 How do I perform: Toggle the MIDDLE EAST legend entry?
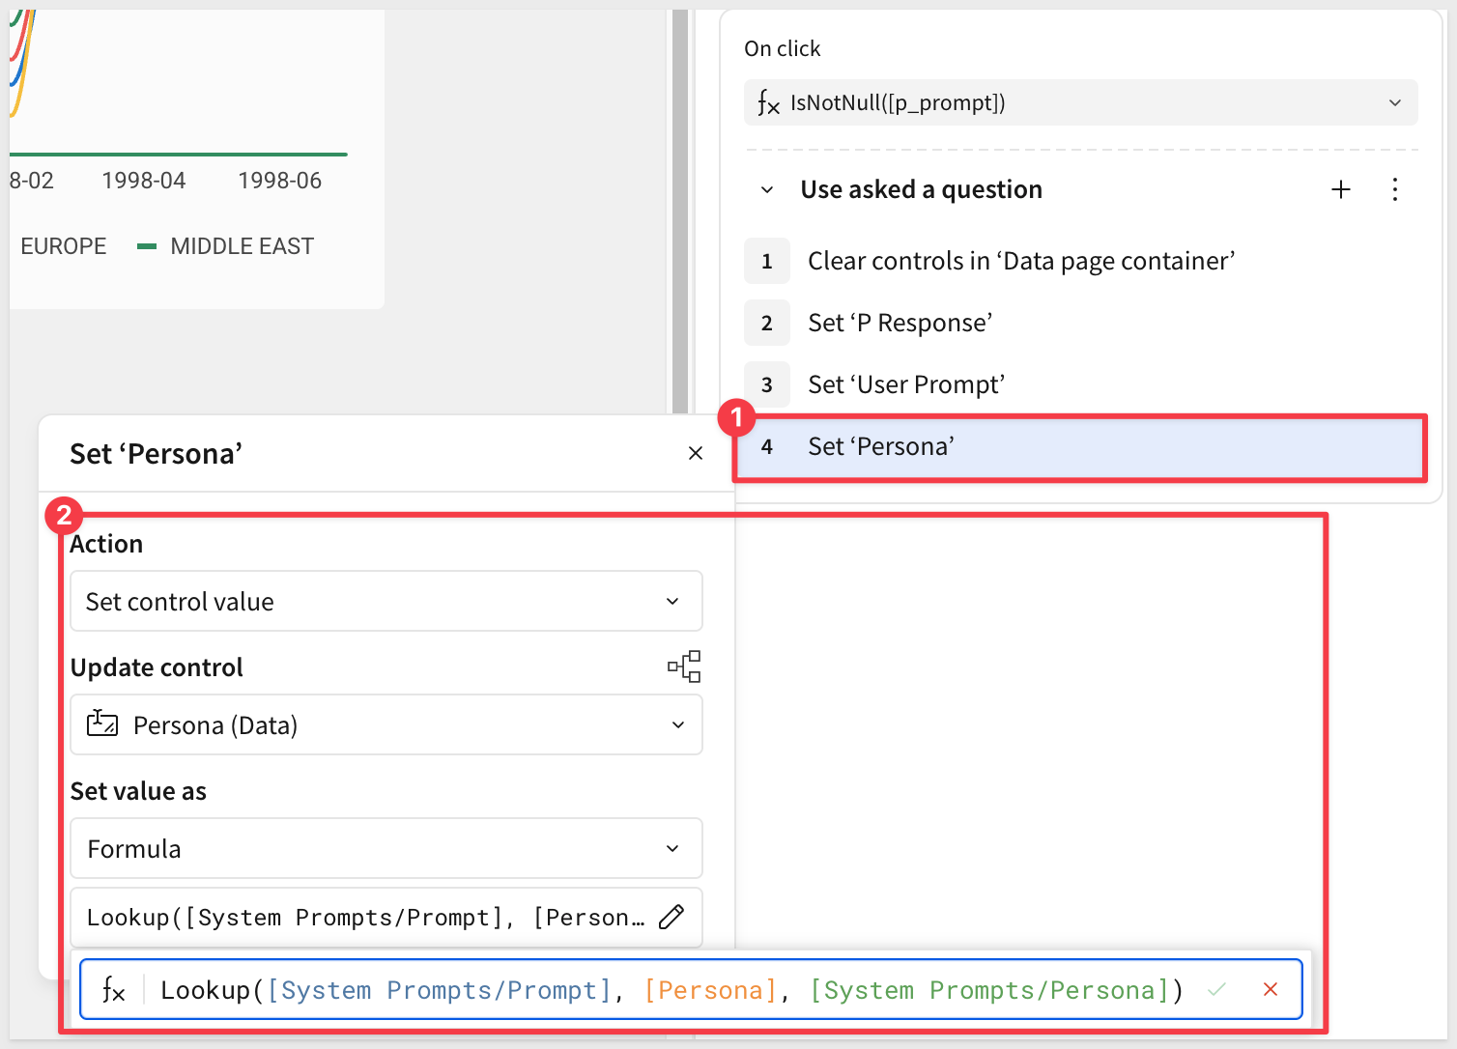coord(227,246)
